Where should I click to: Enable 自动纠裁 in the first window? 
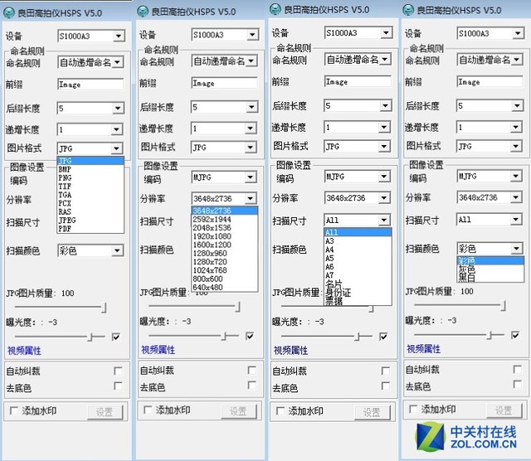coord(118,371)
